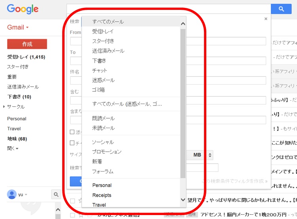Toggle the チャット exclusion checkbox
Screen dimensions: 297x219
[72, 143]
